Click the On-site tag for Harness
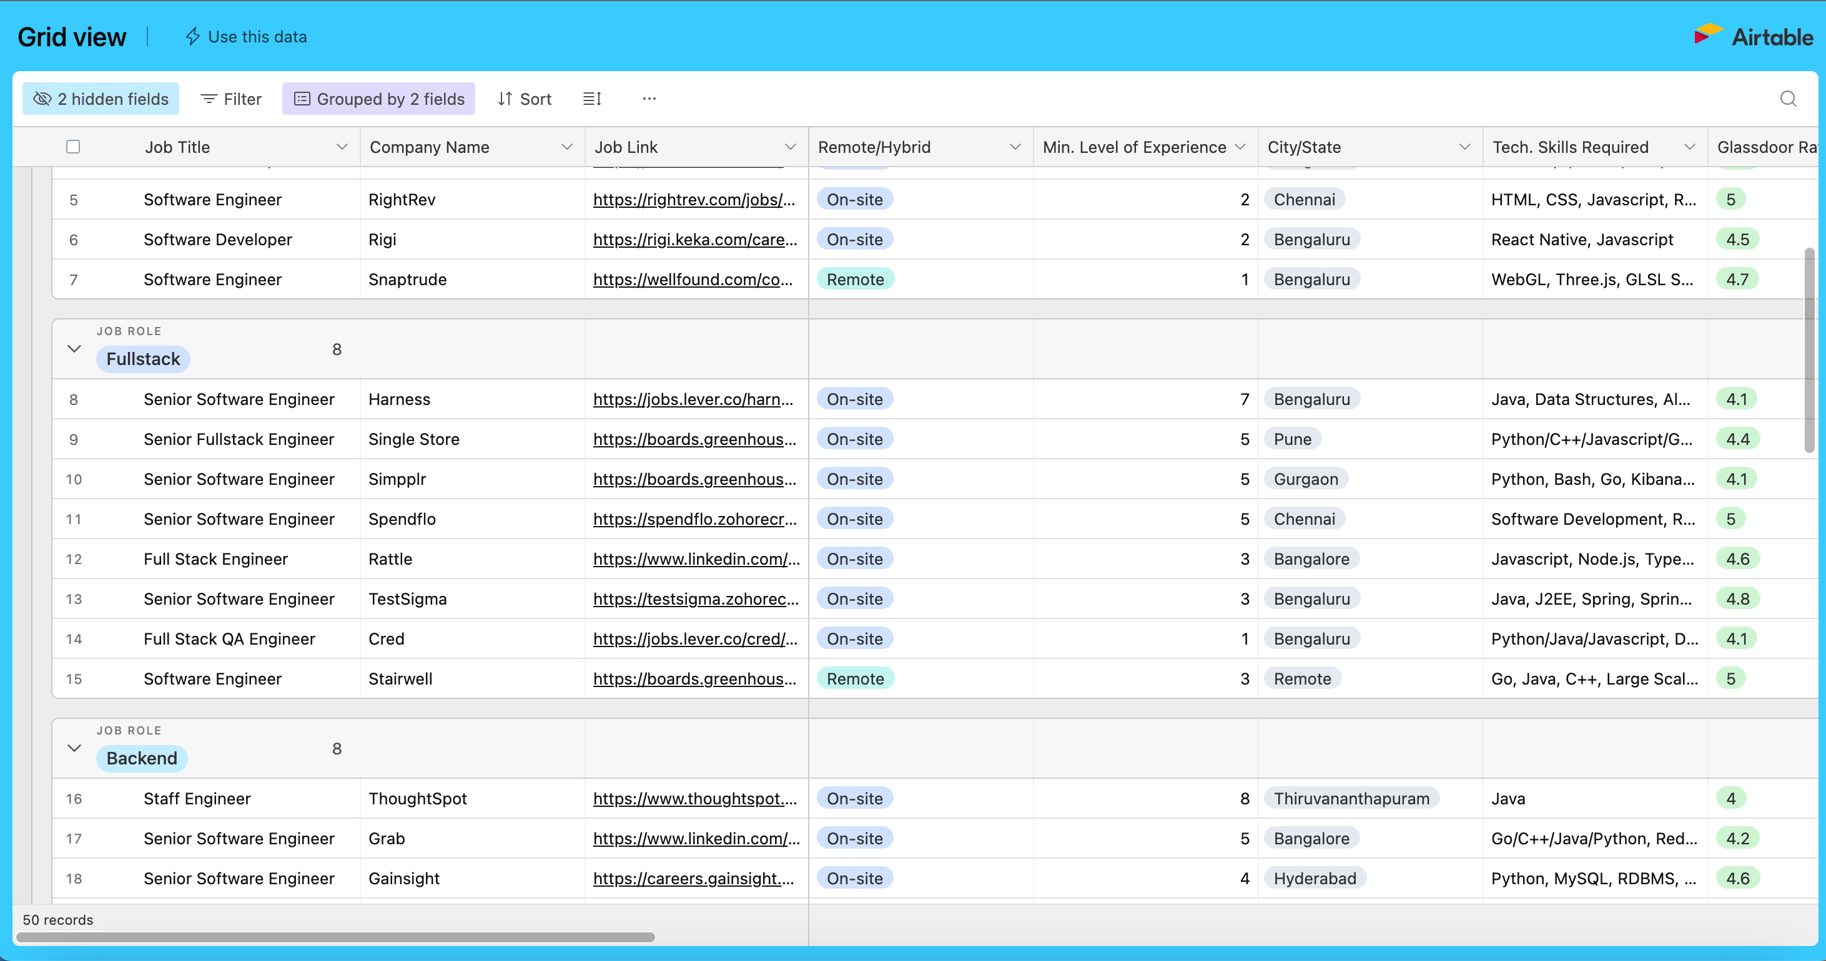1826x961 pixels. [855, 399]
